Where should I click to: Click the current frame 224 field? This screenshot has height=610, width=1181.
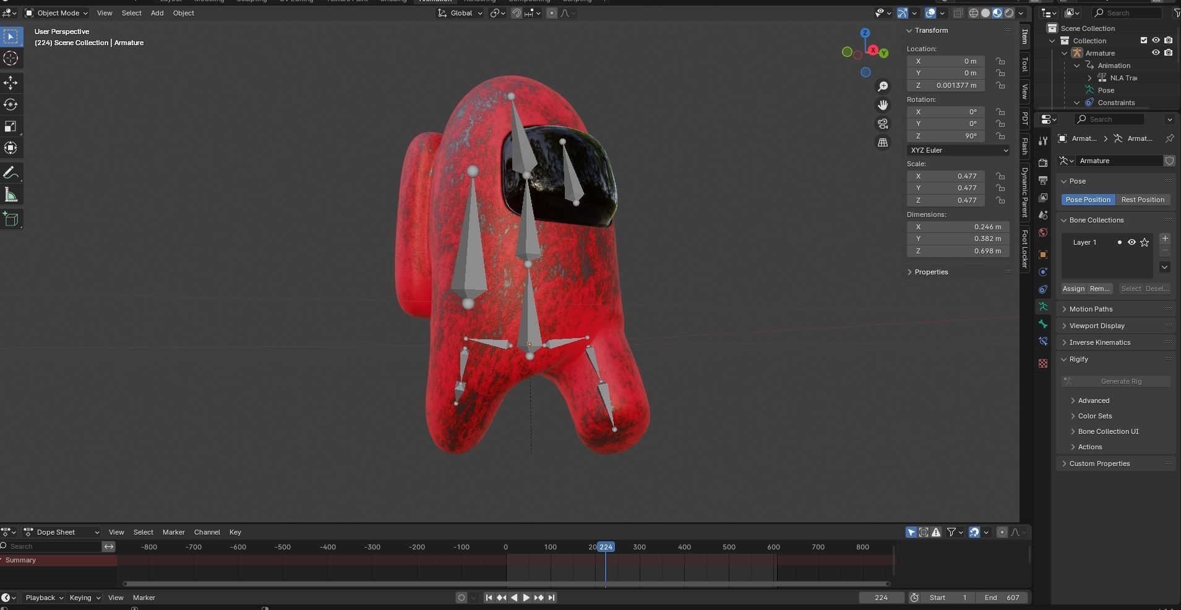tap(881, 598)
